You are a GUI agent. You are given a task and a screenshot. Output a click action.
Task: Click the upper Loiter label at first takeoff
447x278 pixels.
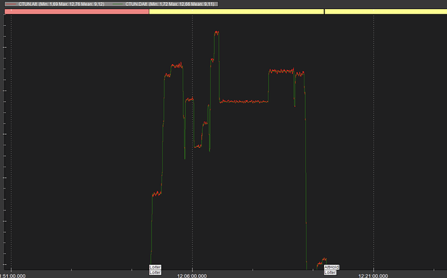coord(155,267)
